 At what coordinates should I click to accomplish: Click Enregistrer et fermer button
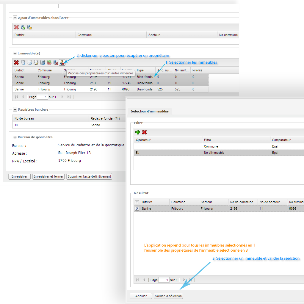pyautogui.click(x=48, y=176)
